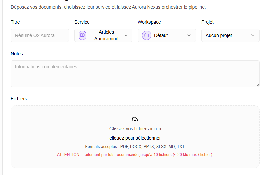The image size is (265, 175).
Task: Click the Projet field label
Action: pyautogui.click(x=207, y=22)
